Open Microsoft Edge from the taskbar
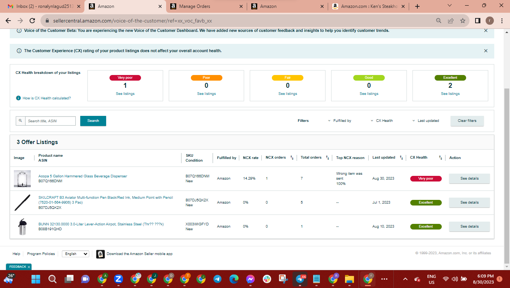The image size is (510, 288). [234, 279]
